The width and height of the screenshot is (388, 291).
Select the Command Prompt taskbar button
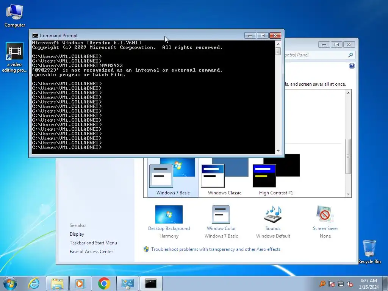point(151,283)
